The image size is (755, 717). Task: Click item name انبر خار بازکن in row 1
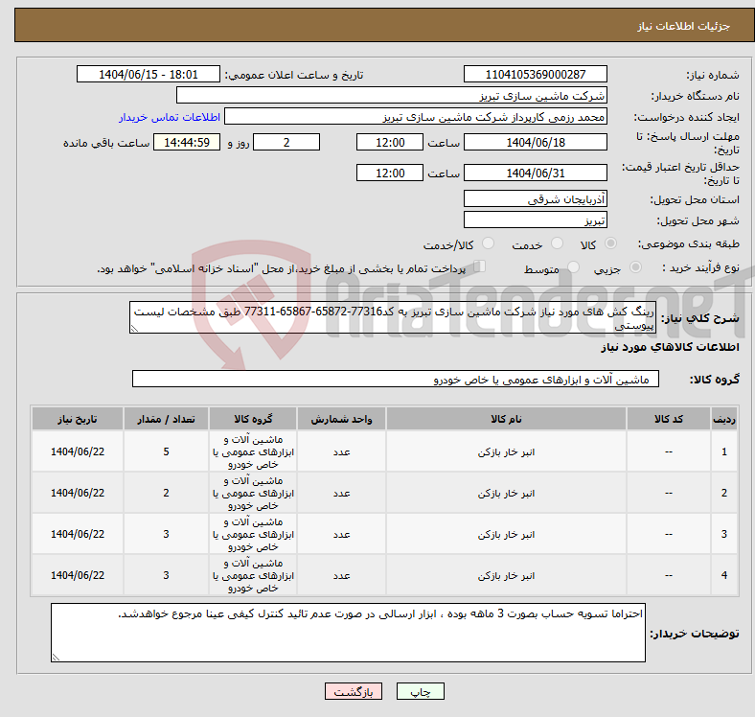(506, 452)
